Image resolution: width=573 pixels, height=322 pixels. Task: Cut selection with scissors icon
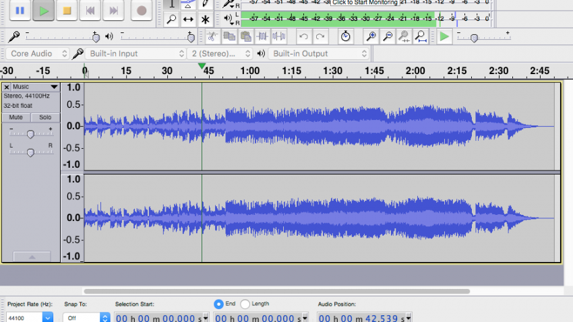coord(212,36)
